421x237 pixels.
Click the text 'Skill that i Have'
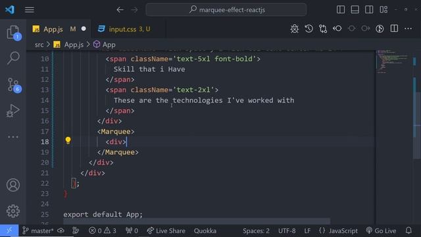149,69
